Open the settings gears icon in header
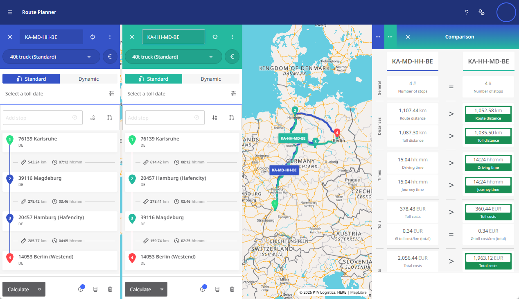The width and height of the screenshot is (519, 299). click(x=482, y=12)
